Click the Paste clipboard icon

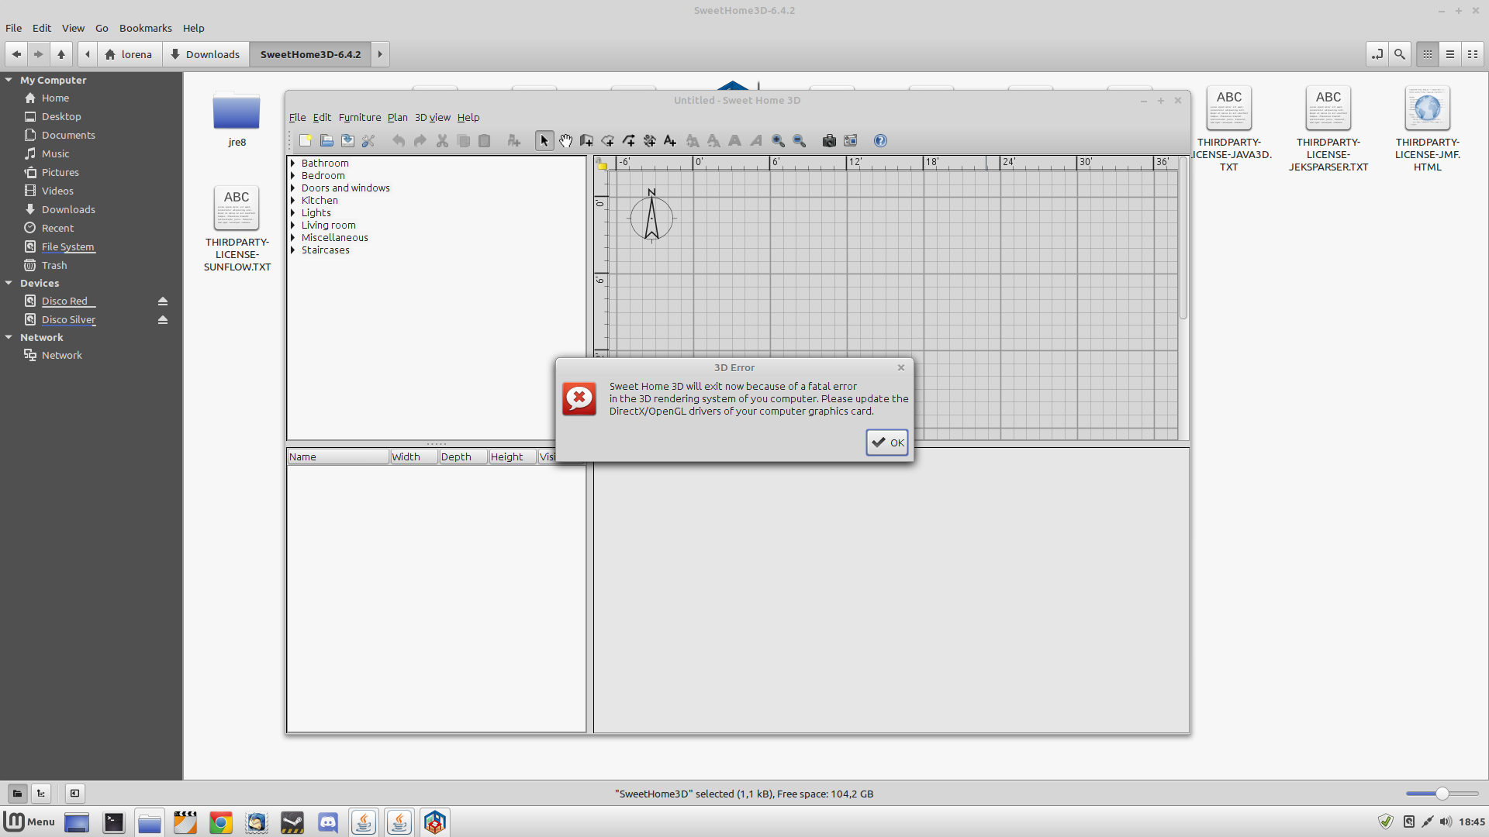(x=484, y=140)
